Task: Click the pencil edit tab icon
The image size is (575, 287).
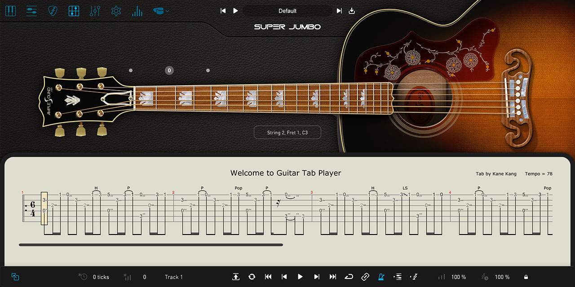Action: (x=414, y=277)
